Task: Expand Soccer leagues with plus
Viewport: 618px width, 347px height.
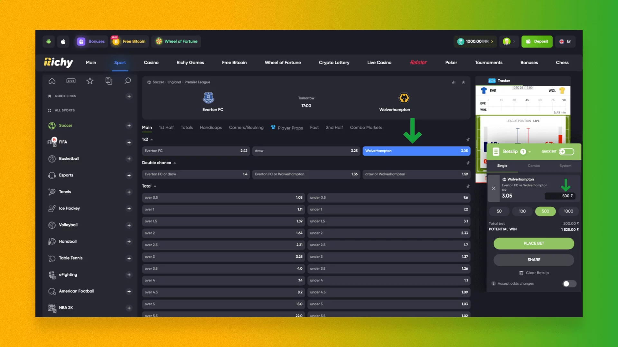Action: (x=129, y=126)
